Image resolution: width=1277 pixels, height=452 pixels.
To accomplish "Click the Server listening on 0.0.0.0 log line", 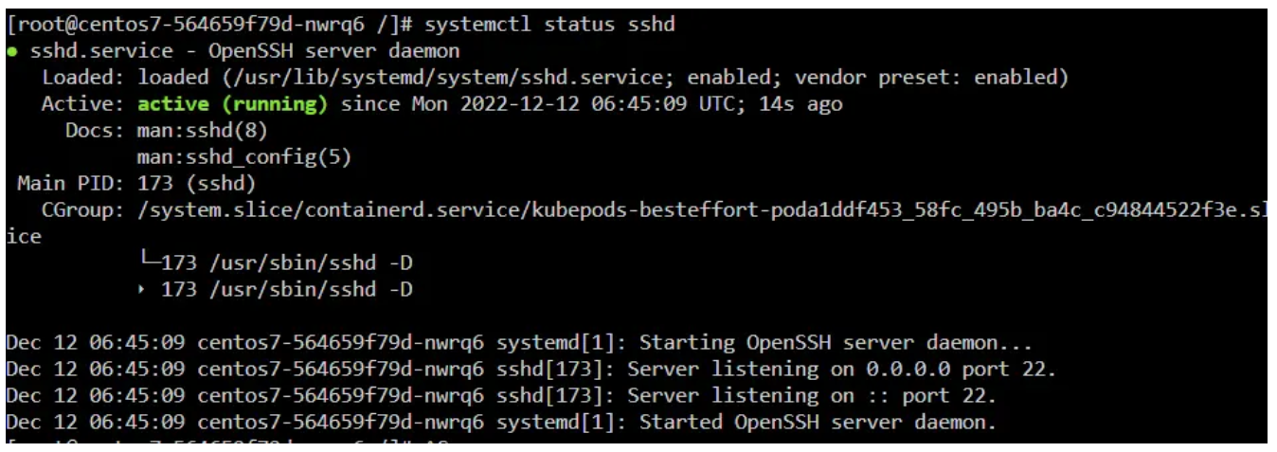I will (531, 369).
